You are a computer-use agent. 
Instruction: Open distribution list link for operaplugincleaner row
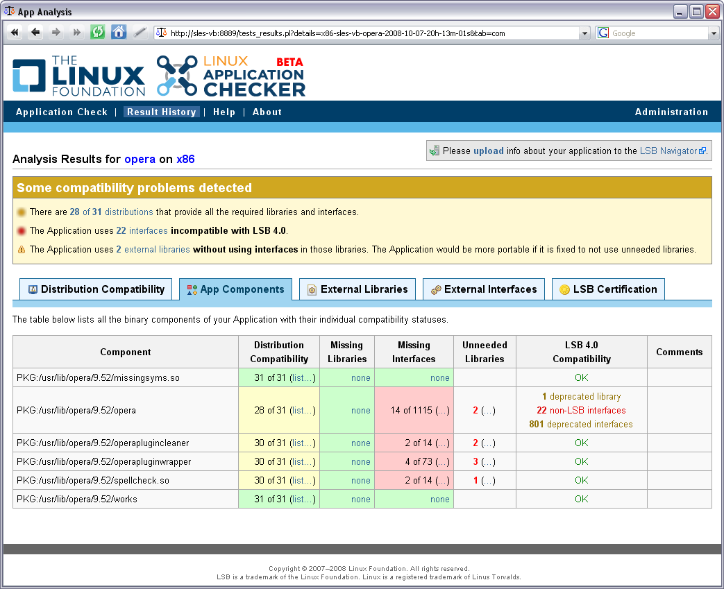point(303,443)
